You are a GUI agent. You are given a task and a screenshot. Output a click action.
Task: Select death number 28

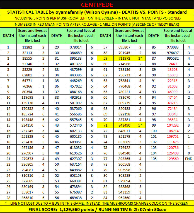pyautogui.click(x=8, y=198)
